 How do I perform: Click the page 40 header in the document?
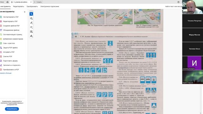[114, 37]
